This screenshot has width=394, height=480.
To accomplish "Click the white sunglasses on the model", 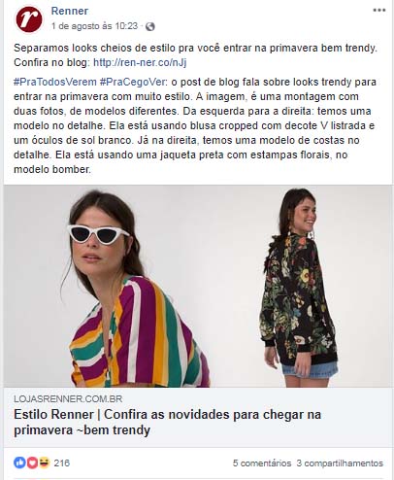I will pos(98,234).
